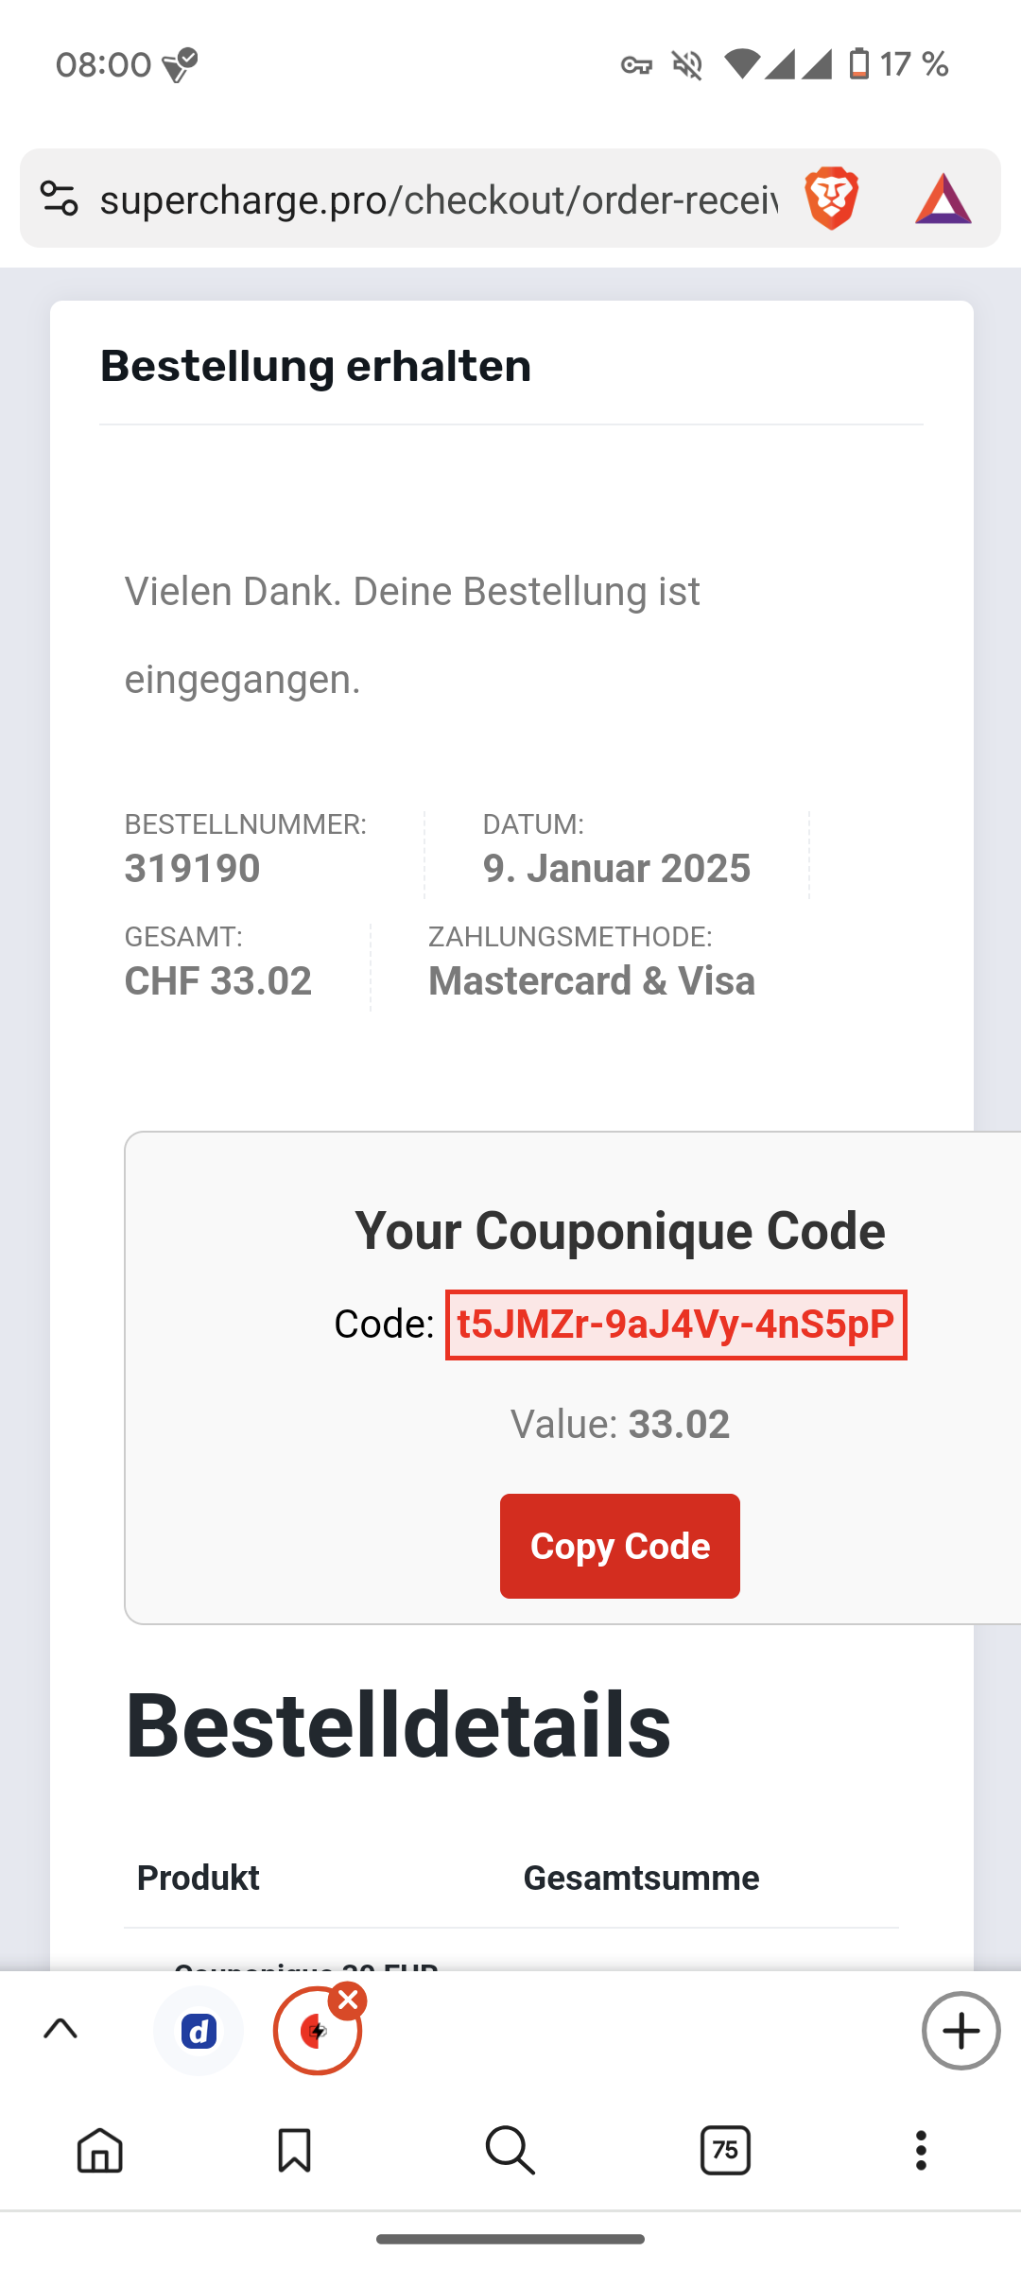Focus the supercharge.pro URL address field

(x=439, y=199)
